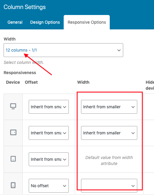Viewport: 154px width, 195px height.
Task: Select the Responsive Options tab
Action: click(x=87, y=22)
